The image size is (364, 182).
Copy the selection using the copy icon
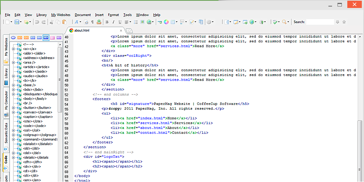click(58, 22)
